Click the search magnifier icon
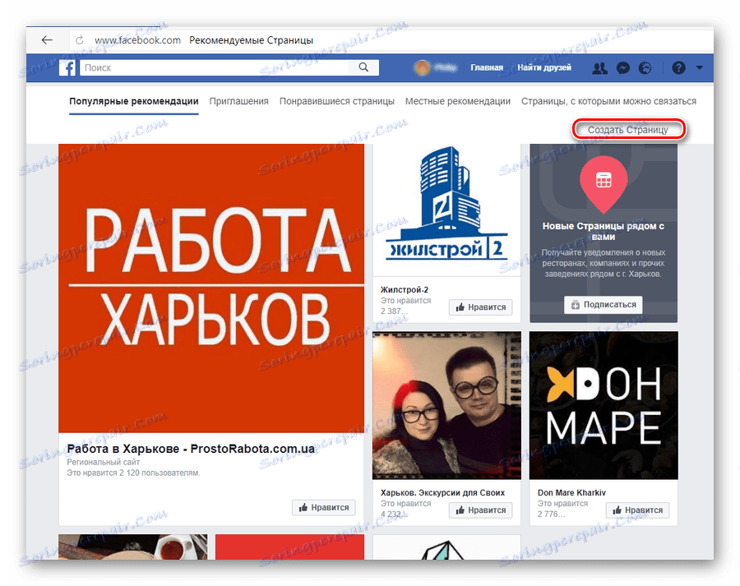Viewport: 740px width, 586px height. [x=363, y=67]
